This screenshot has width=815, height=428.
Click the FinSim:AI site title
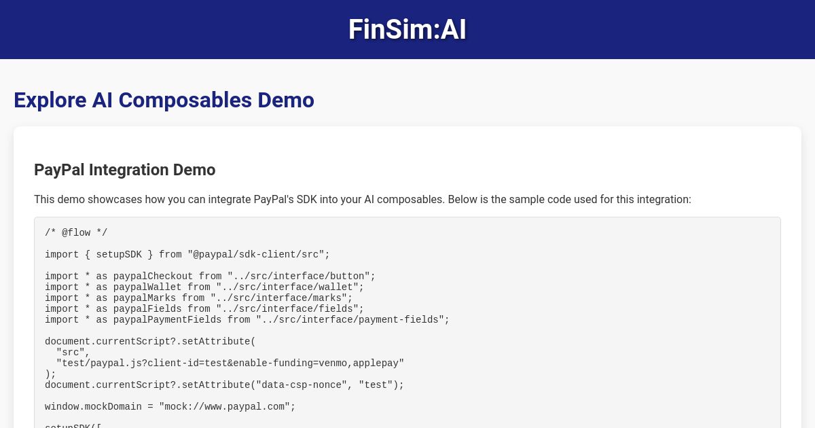point(407,29)
